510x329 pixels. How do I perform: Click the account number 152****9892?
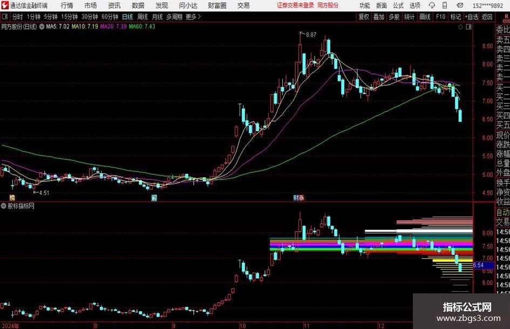(x=488, y=5)
